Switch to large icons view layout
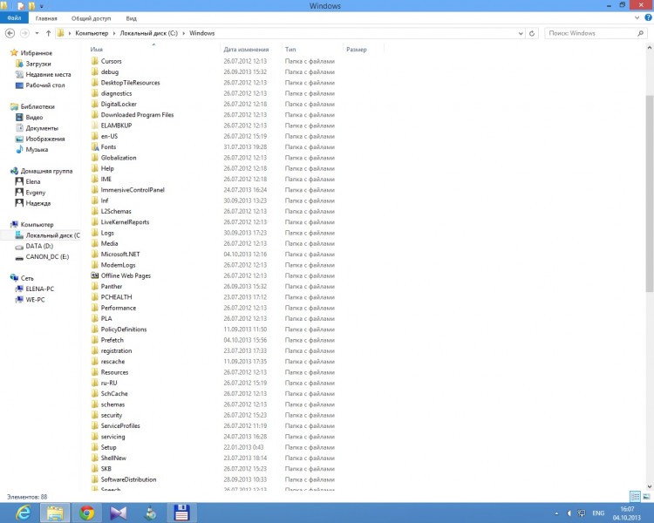654x523 pixels. 646,496
